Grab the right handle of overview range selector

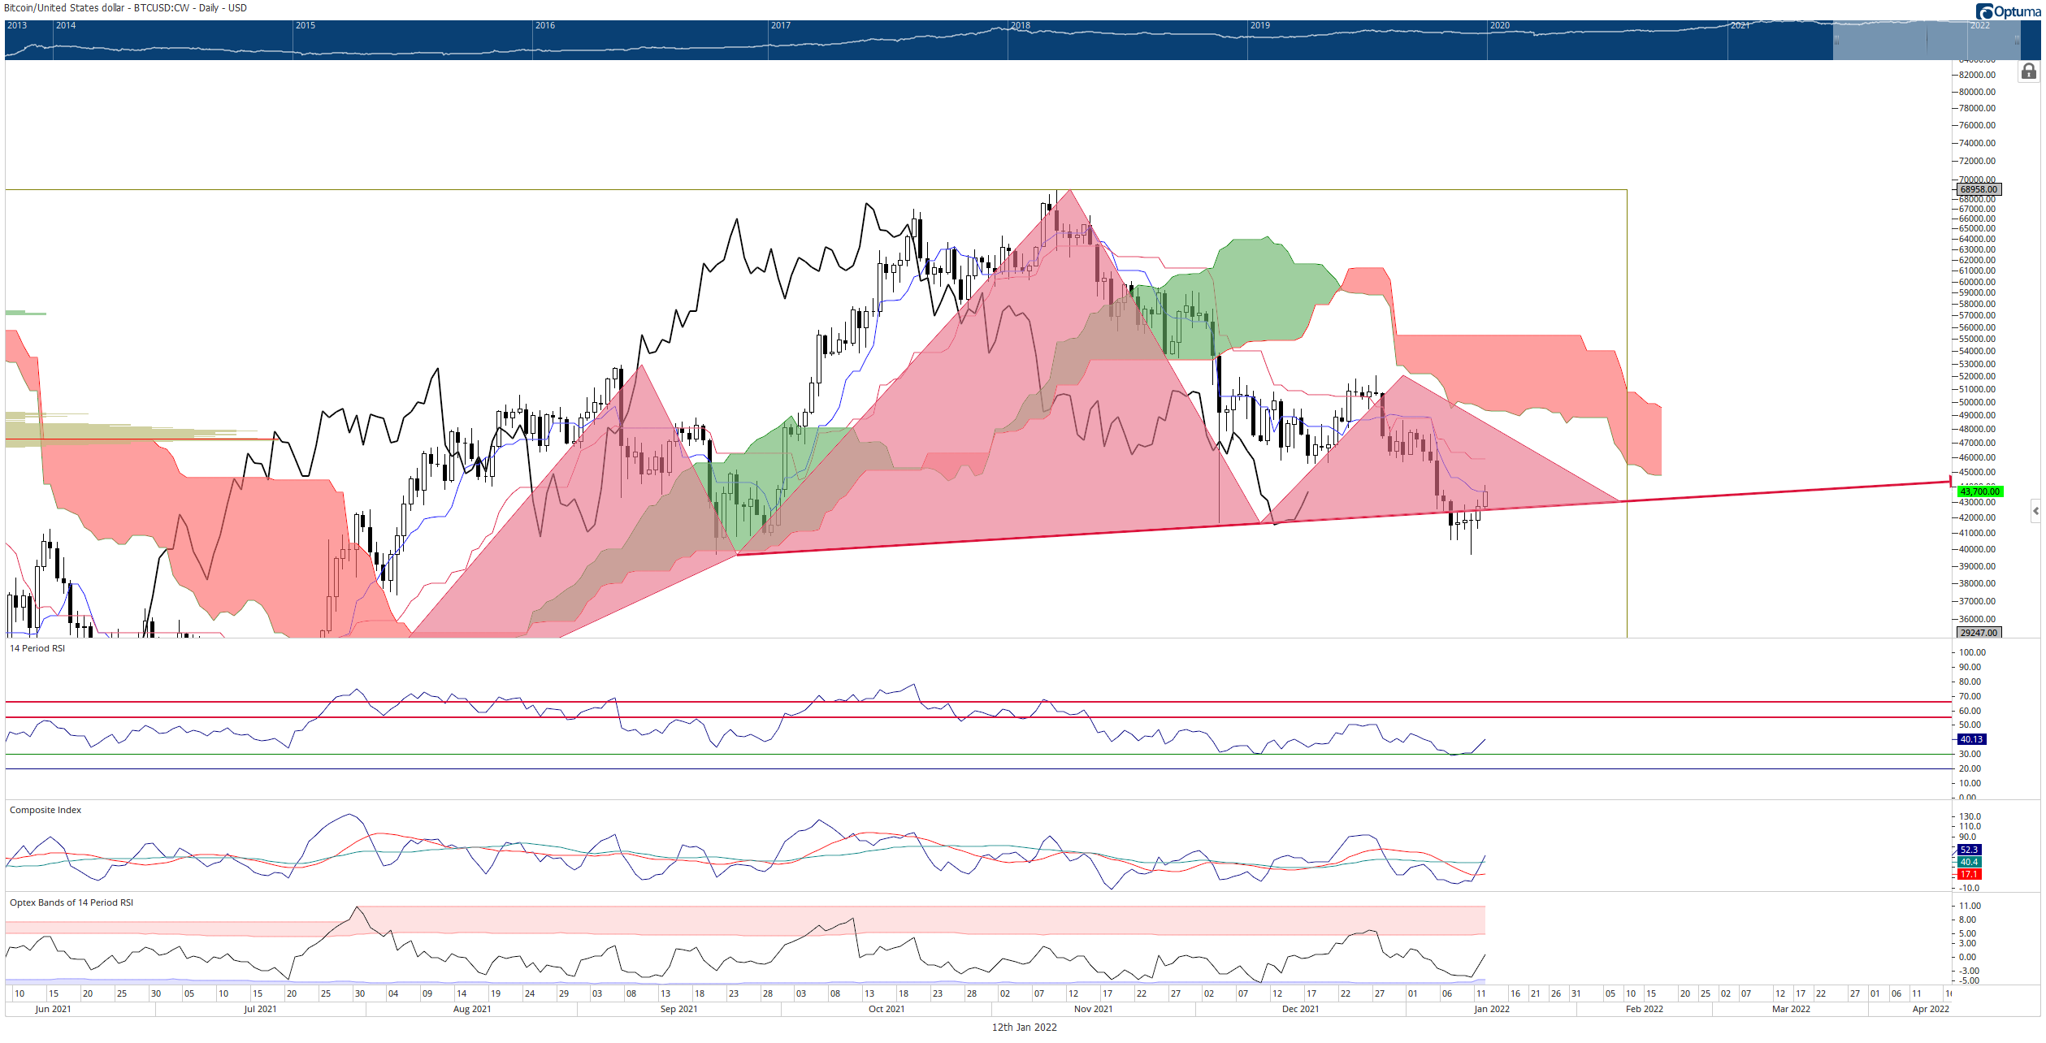[2017, 40]
